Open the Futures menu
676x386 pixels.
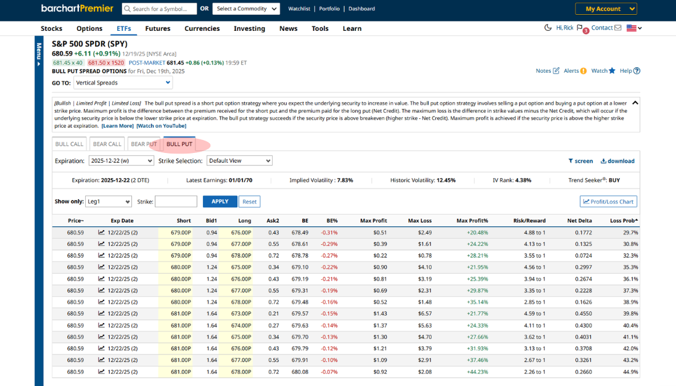pyautogui.click(x=158, y=28)
